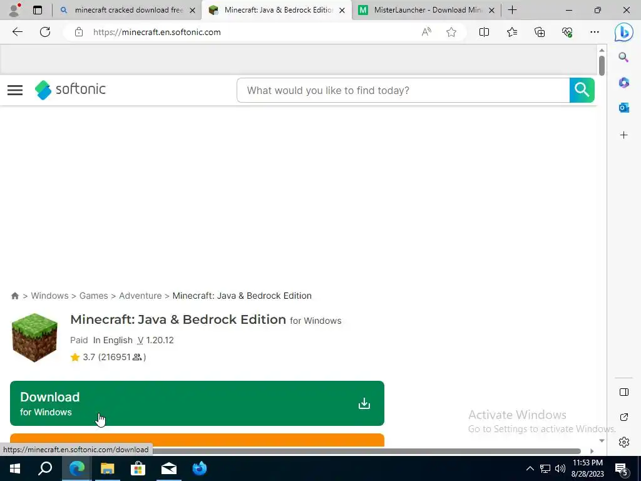Click the address bar URL
Image resolution: width=641 pixels, height=481 pixels.
pos(157,32)
